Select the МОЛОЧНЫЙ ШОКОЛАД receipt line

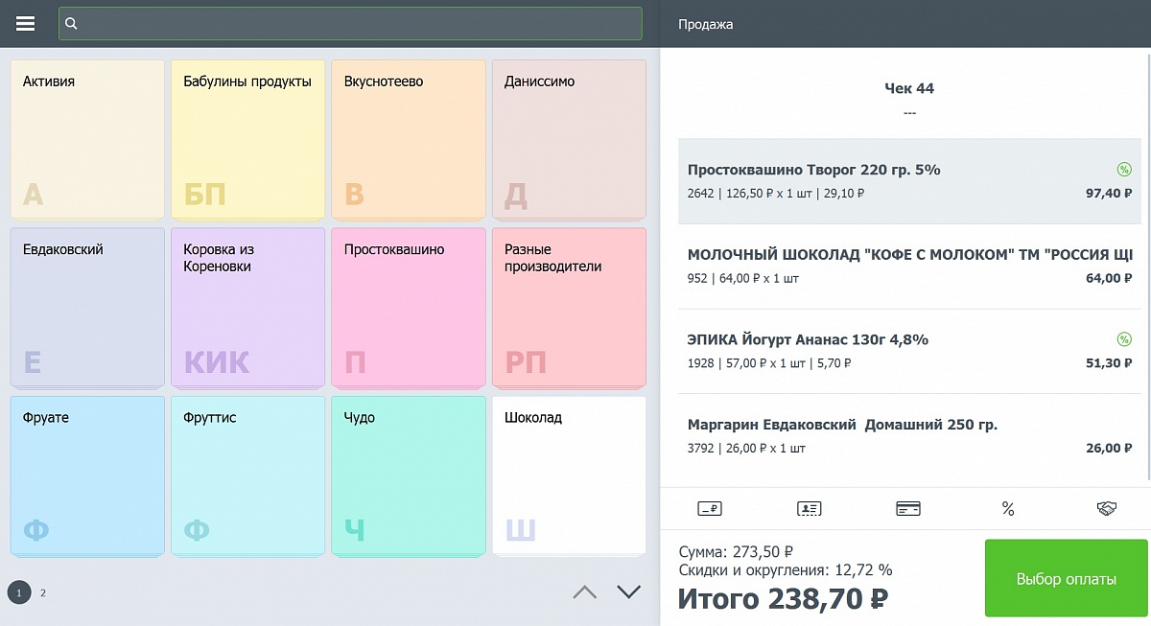click(911, 267)
